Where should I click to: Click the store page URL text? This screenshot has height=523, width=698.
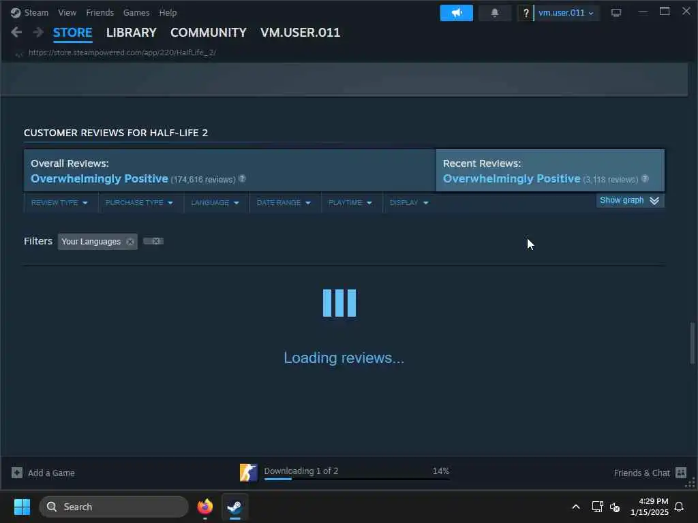click(122, 52)
